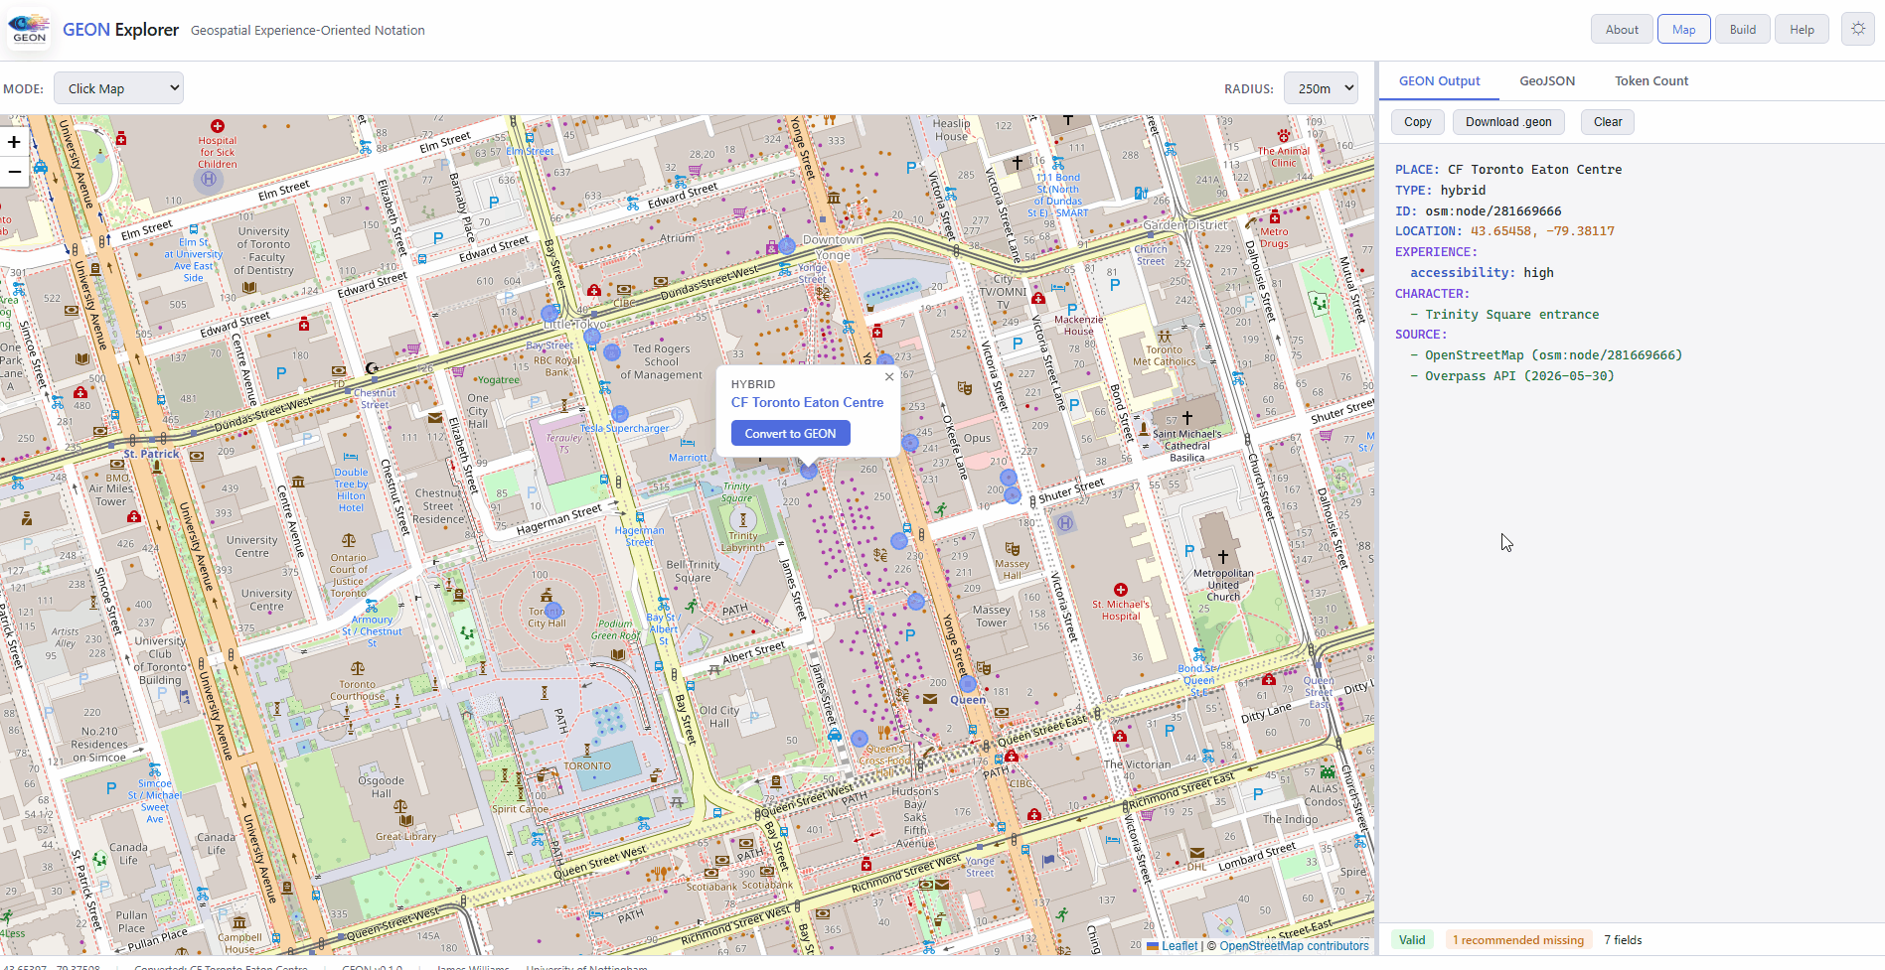Click the Valid status badge
Screen dimensions: 1885x970
[1412, 940]
